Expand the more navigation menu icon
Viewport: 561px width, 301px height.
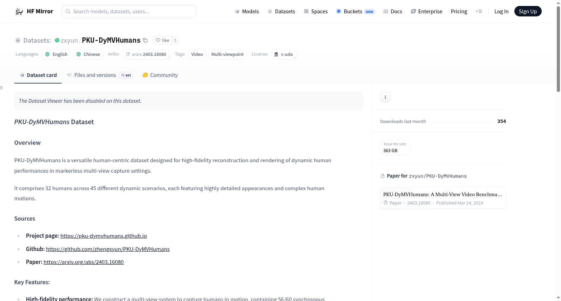coord(479,12)
